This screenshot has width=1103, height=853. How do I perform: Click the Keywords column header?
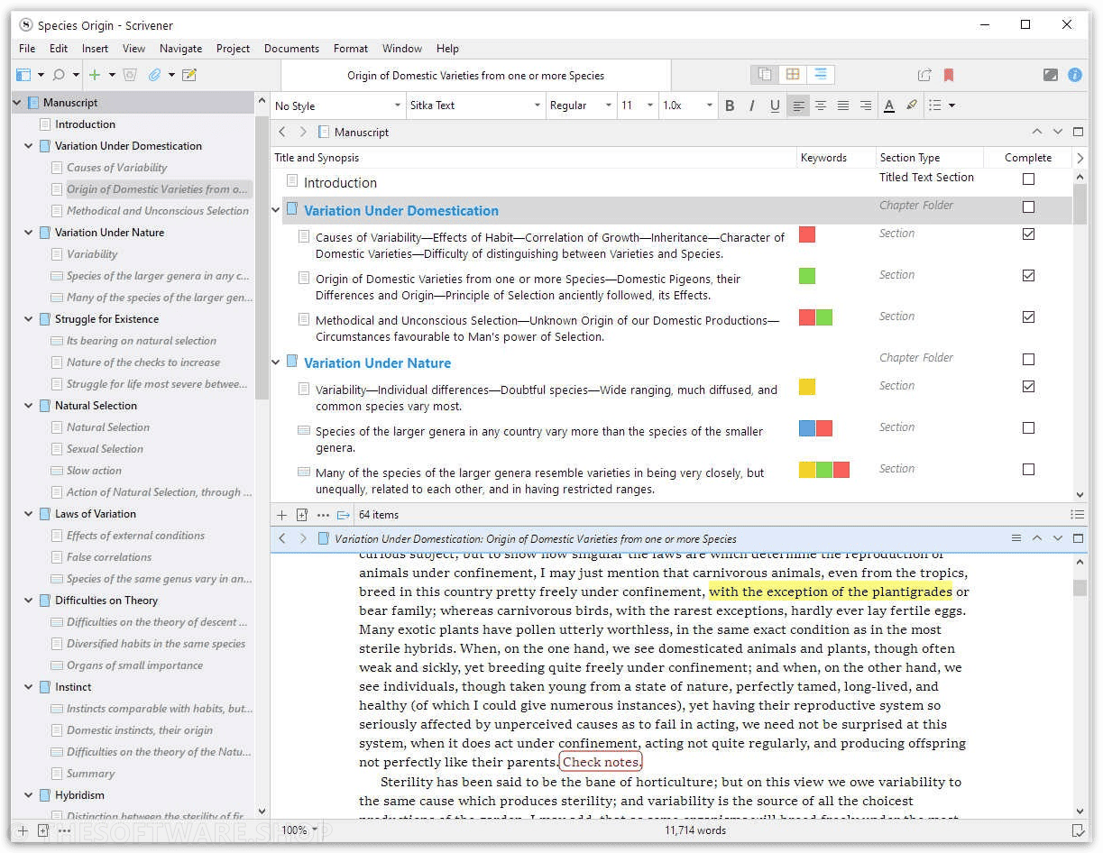(823, 158)
